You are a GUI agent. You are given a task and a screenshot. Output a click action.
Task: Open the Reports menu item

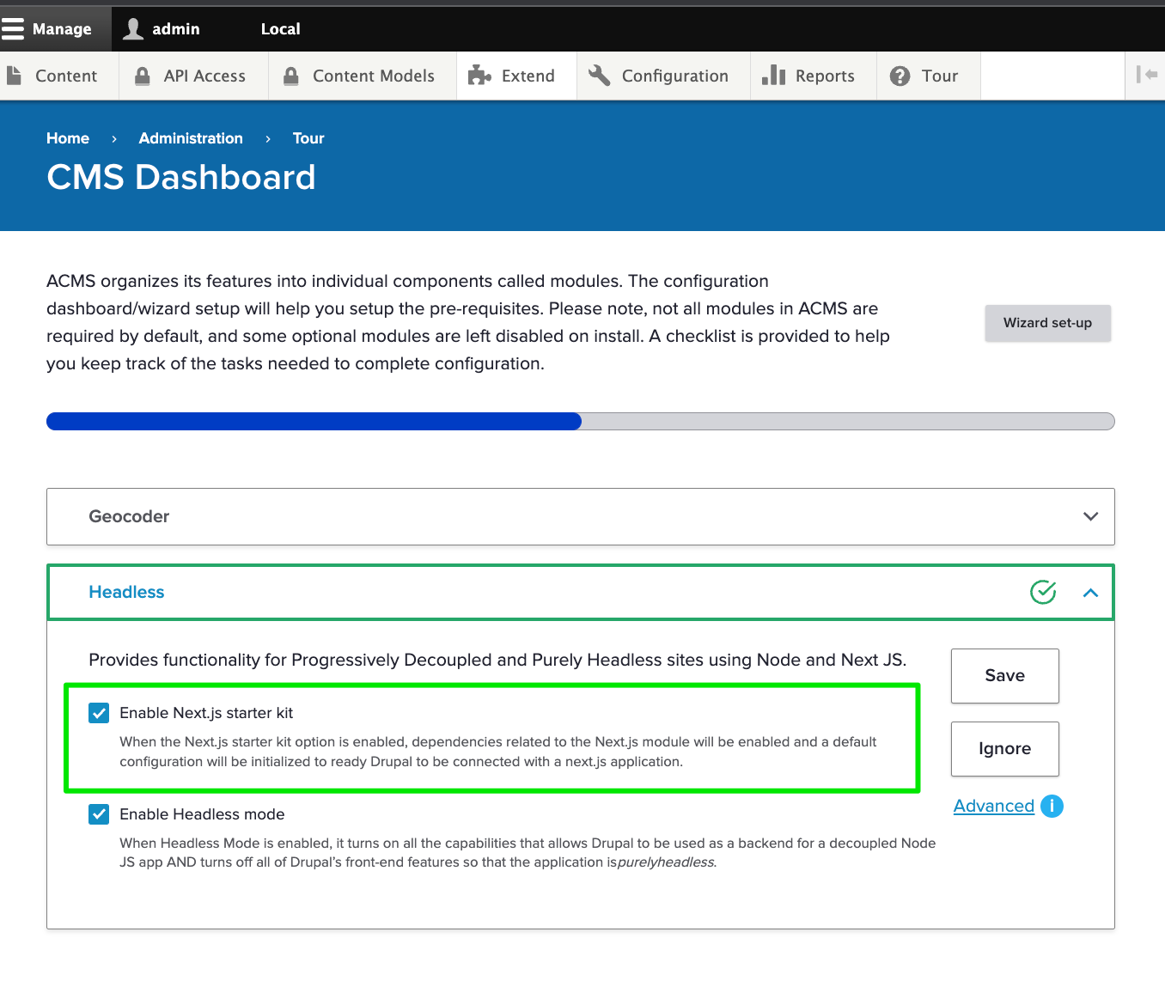(814, 76)
